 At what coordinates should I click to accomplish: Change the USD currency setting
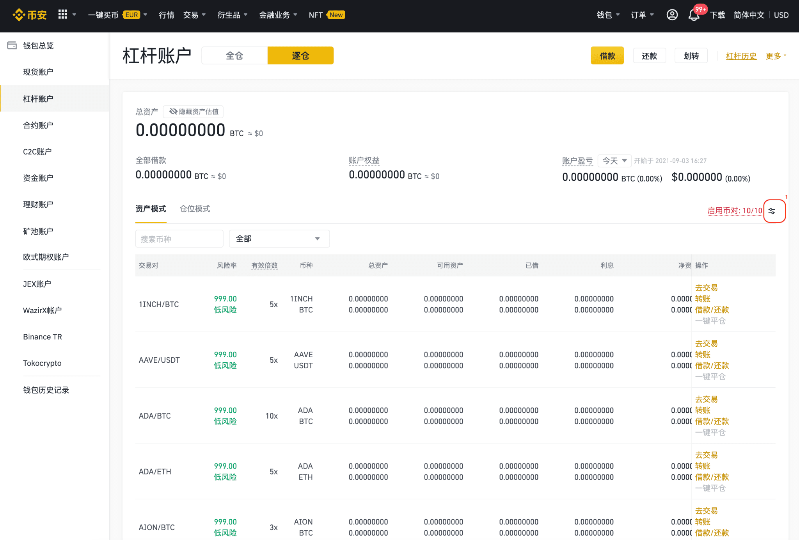pos(781,15)
